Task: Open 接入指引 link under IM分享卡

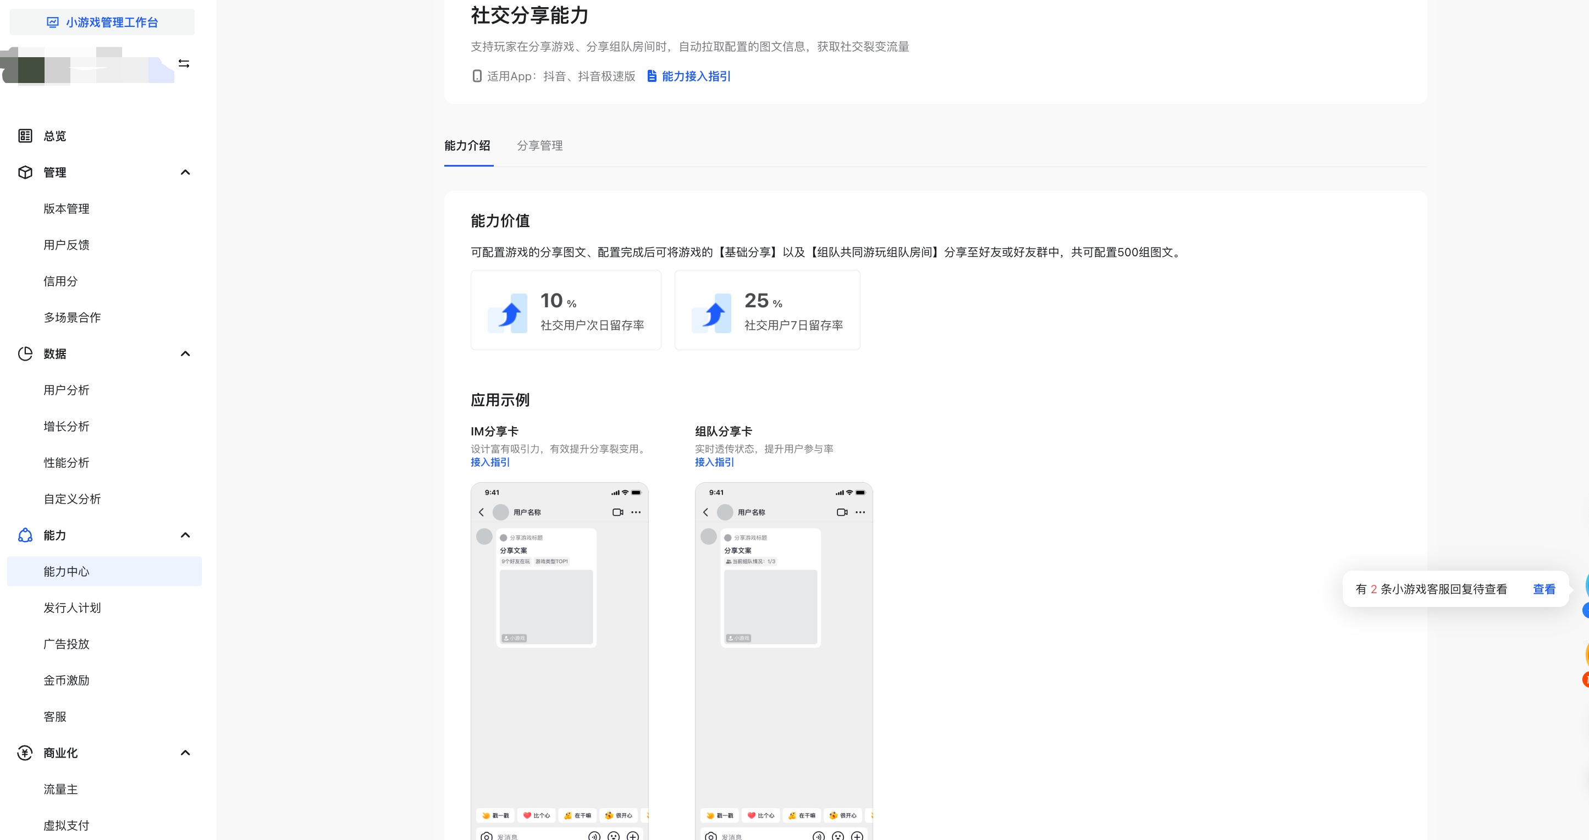Action: [490, 462]
